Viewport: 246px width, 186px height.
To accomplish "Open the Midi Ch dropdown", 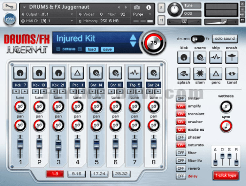I will 47,21.
